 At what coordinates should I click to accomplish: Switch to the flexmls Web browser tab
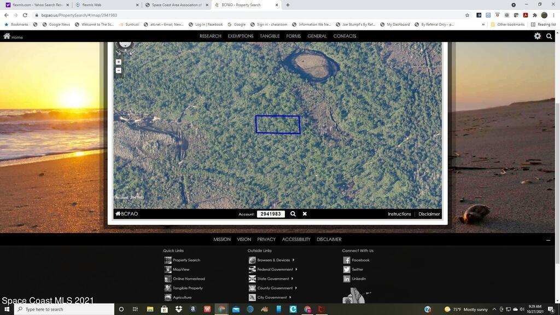(x=104, y=5)
